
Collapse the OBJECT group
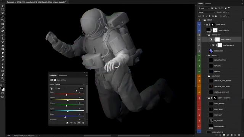coord(202,20)
